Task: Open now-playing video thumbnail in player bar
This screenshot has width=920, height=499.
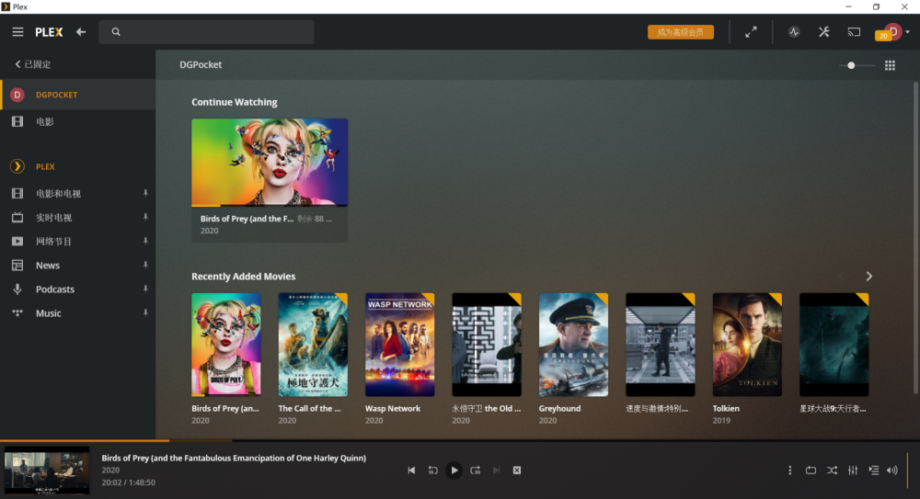Action: pyautogui.click(x=47, y=471)
